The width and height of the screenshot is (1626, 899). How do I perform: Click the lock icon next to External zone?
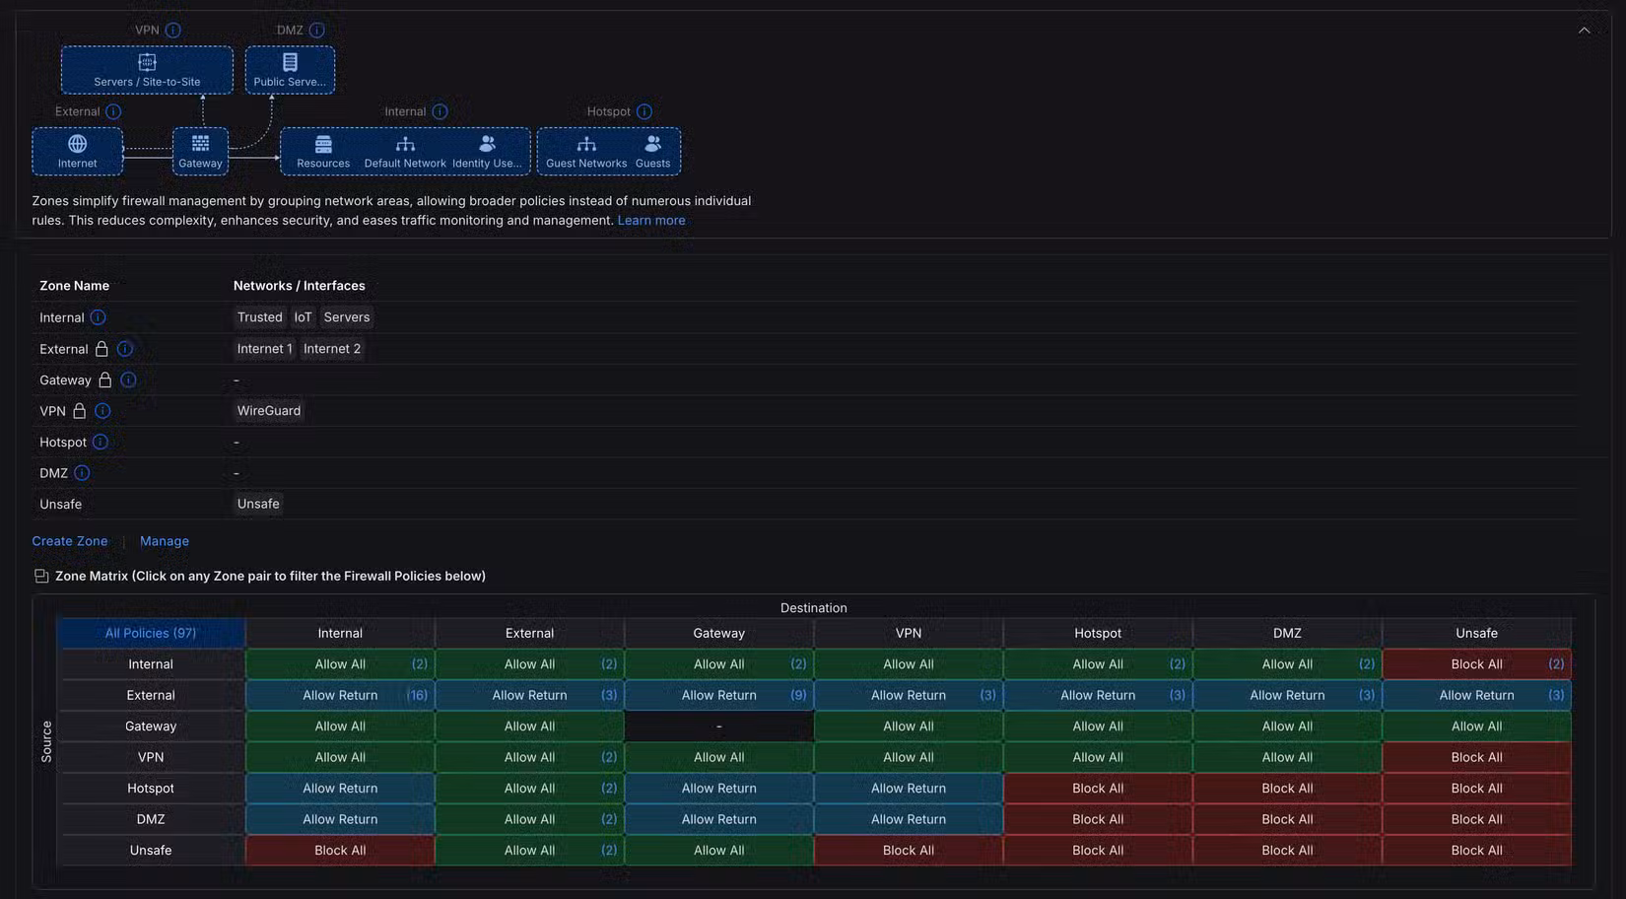[x=102, y=349]
